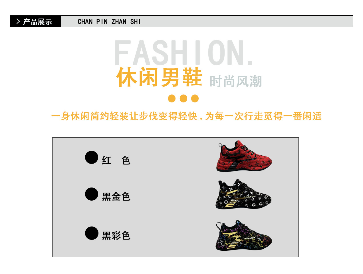
Task: Click the gray 时尚风潮 subtitle
Action: click(236, 82)
